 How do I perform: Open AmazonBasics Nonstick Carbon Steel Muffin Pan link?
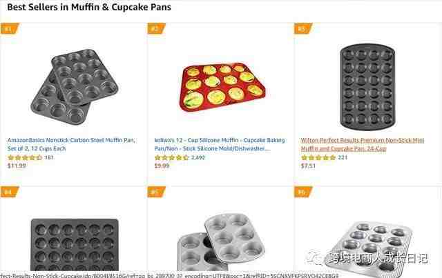[x=71, y=144]
